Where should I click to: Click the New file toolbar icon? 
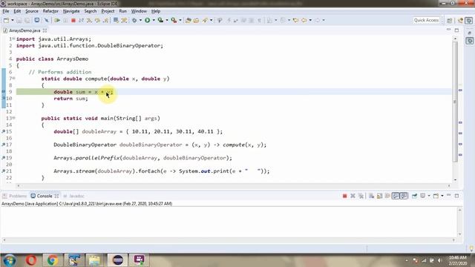tap(6, 20)
